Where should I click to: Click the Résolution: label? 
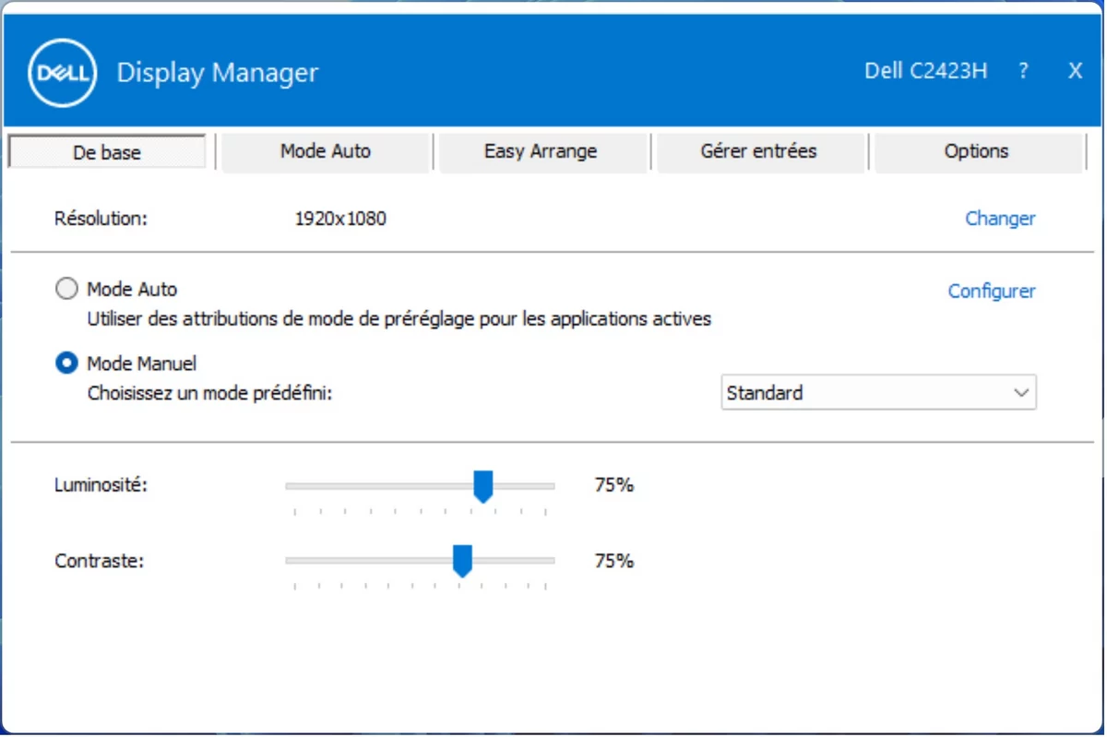click(x=101, y=219)
